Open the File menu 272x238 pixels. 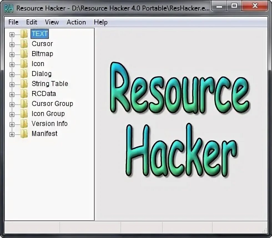13,22
